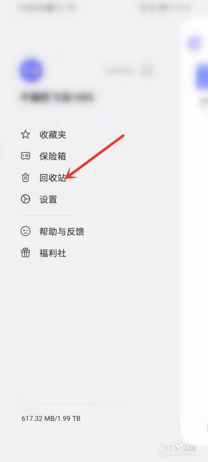Screen dimensions: 208x462
Task: Tap the blurred account name under avatar
Action: 57,96
